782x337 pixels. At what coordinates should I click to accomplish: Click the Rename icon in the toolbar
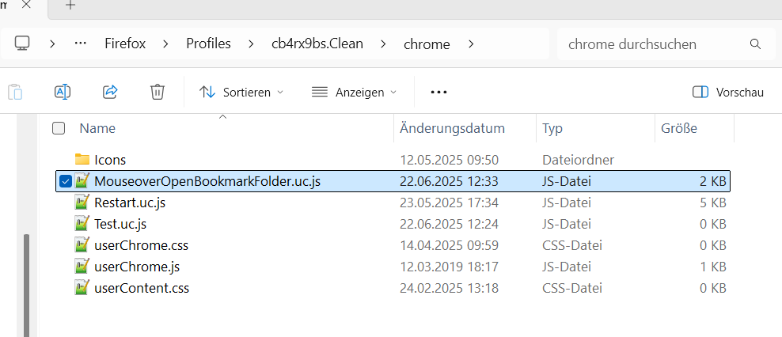coord(63,92)
